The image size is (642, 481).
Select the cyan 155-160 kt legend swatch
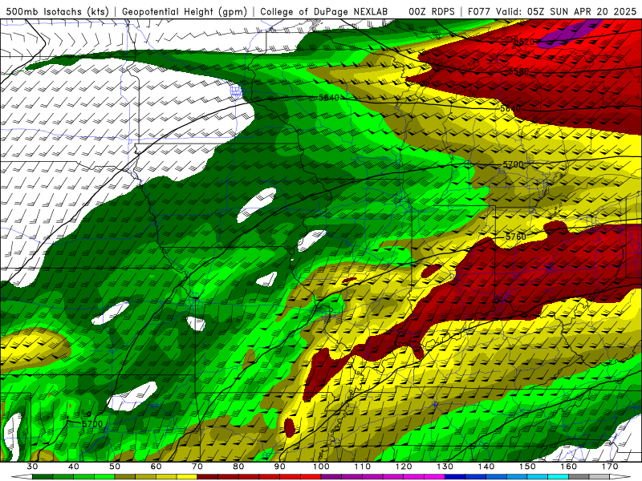558,477
